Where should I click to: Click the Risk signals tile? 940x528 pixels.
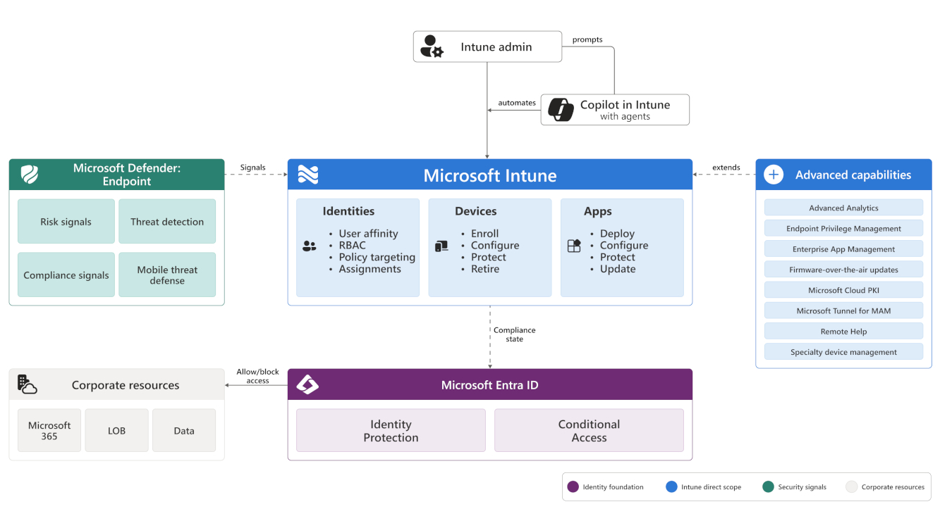[x=66, y=222]
